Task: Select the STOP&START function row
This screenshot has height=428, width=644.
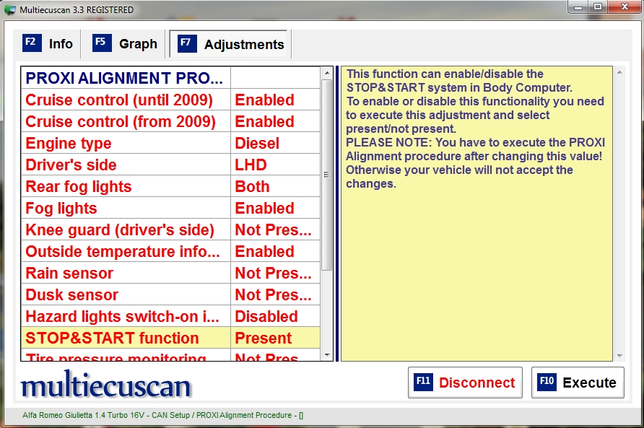Action: point(170,338)
